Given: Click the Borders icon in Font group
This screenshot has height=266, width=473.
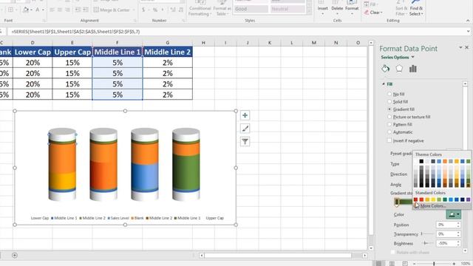Looking at the screenshot, I should (x=10, y=10).
